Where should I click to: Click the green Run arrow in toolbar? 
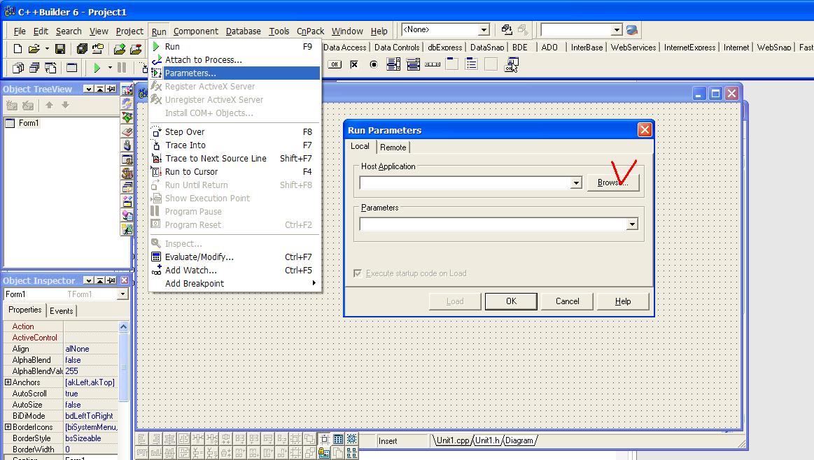(97, 68)
